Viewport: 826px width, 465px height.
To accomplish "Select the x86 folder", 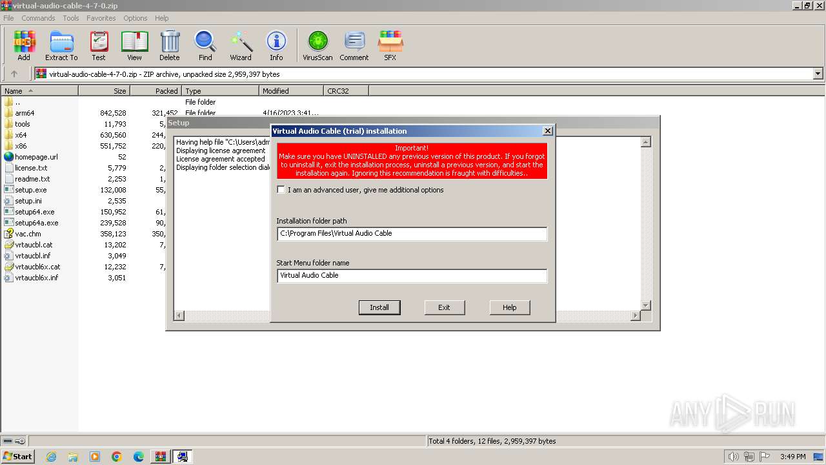I will (21, 146).
